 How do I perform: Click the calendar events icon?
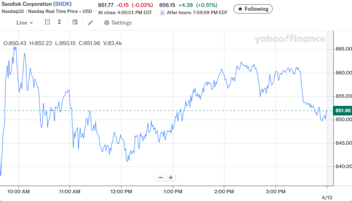point(75,22)
